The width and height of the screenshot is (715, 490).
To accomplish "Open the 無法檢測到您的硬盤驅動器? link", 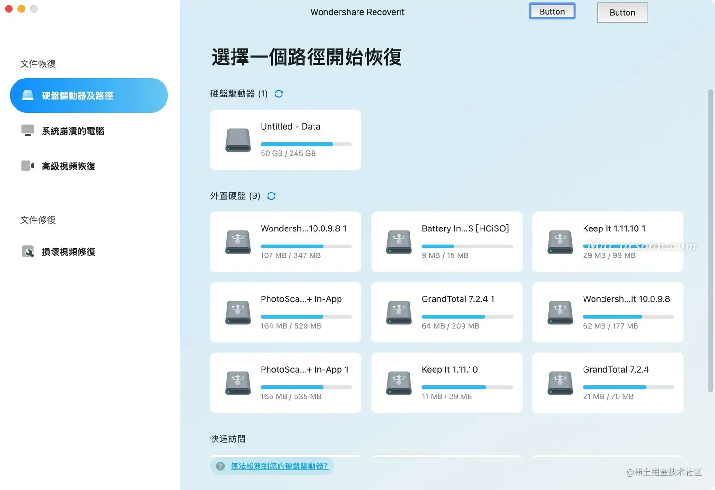I will point(279,466).
